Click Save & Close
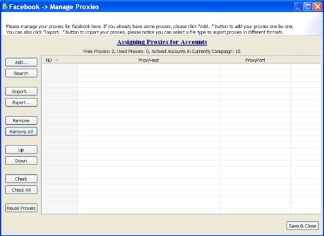324x236 pixels. pyautogui.click(x=302, y=226)
